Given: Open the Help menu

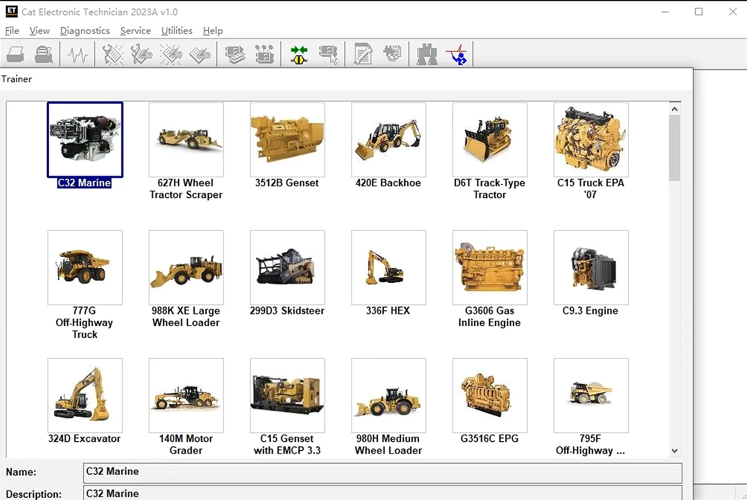Looking at the screenshot, I should [213, 30].
